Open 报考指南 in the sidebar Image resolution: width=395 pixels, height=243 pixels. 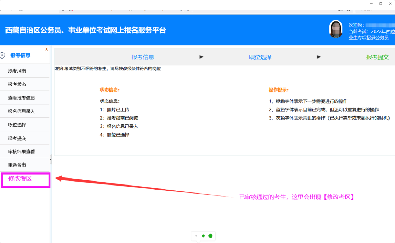click(17, 71)
